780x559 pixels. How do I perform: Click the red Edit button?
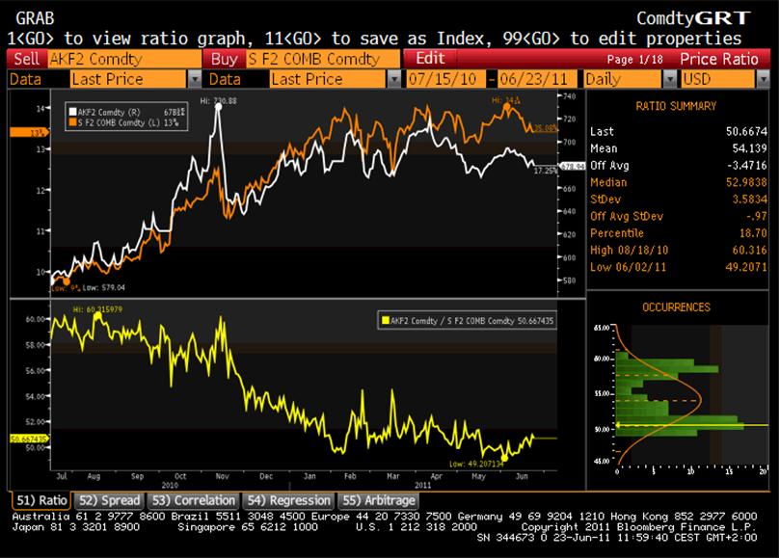[x=430, y=59]
